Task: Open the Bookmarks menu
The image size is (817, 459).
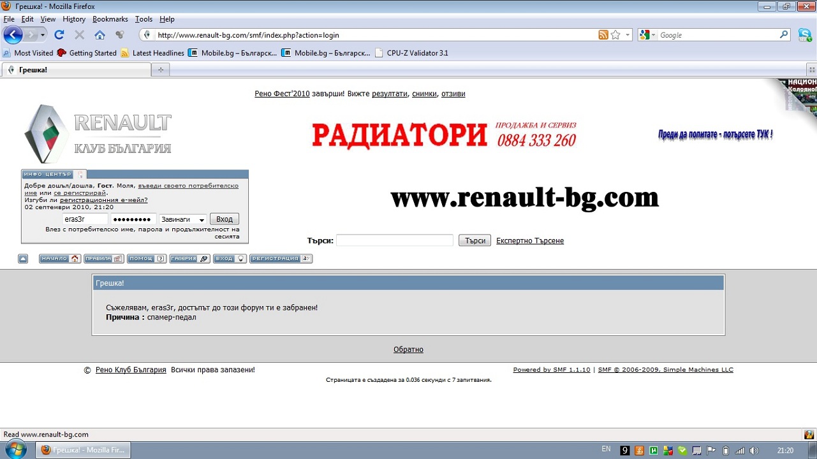Action: pyautogui.click(x=110, y=19)
